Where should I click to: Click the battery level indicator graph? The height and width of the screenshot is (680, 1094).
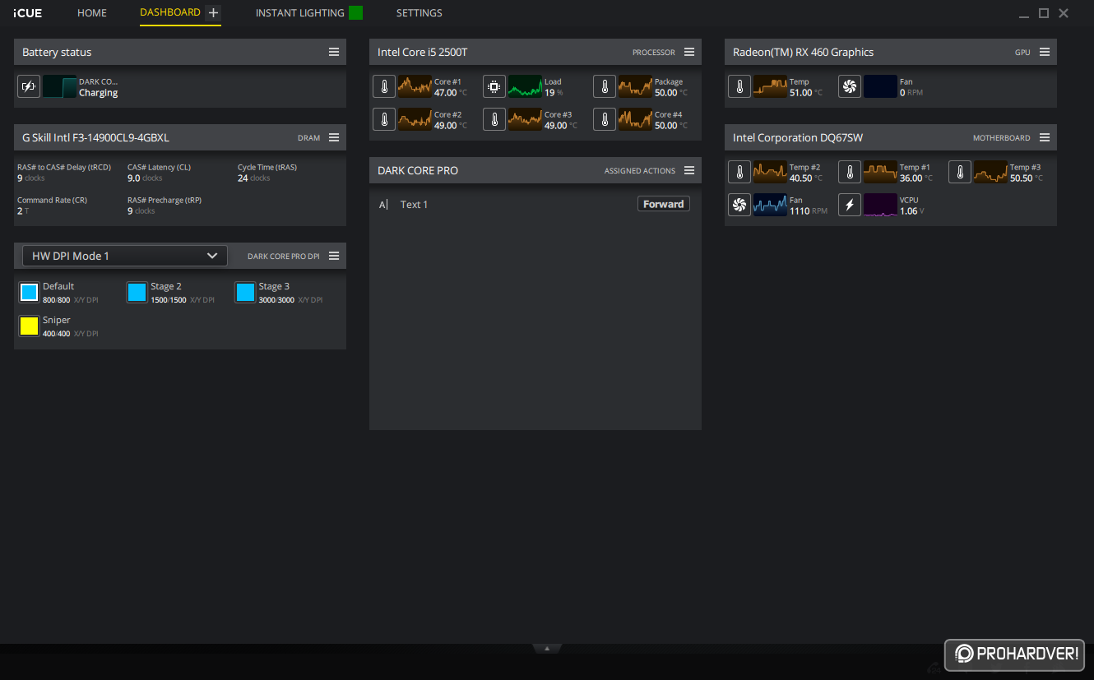pos(59,86)
